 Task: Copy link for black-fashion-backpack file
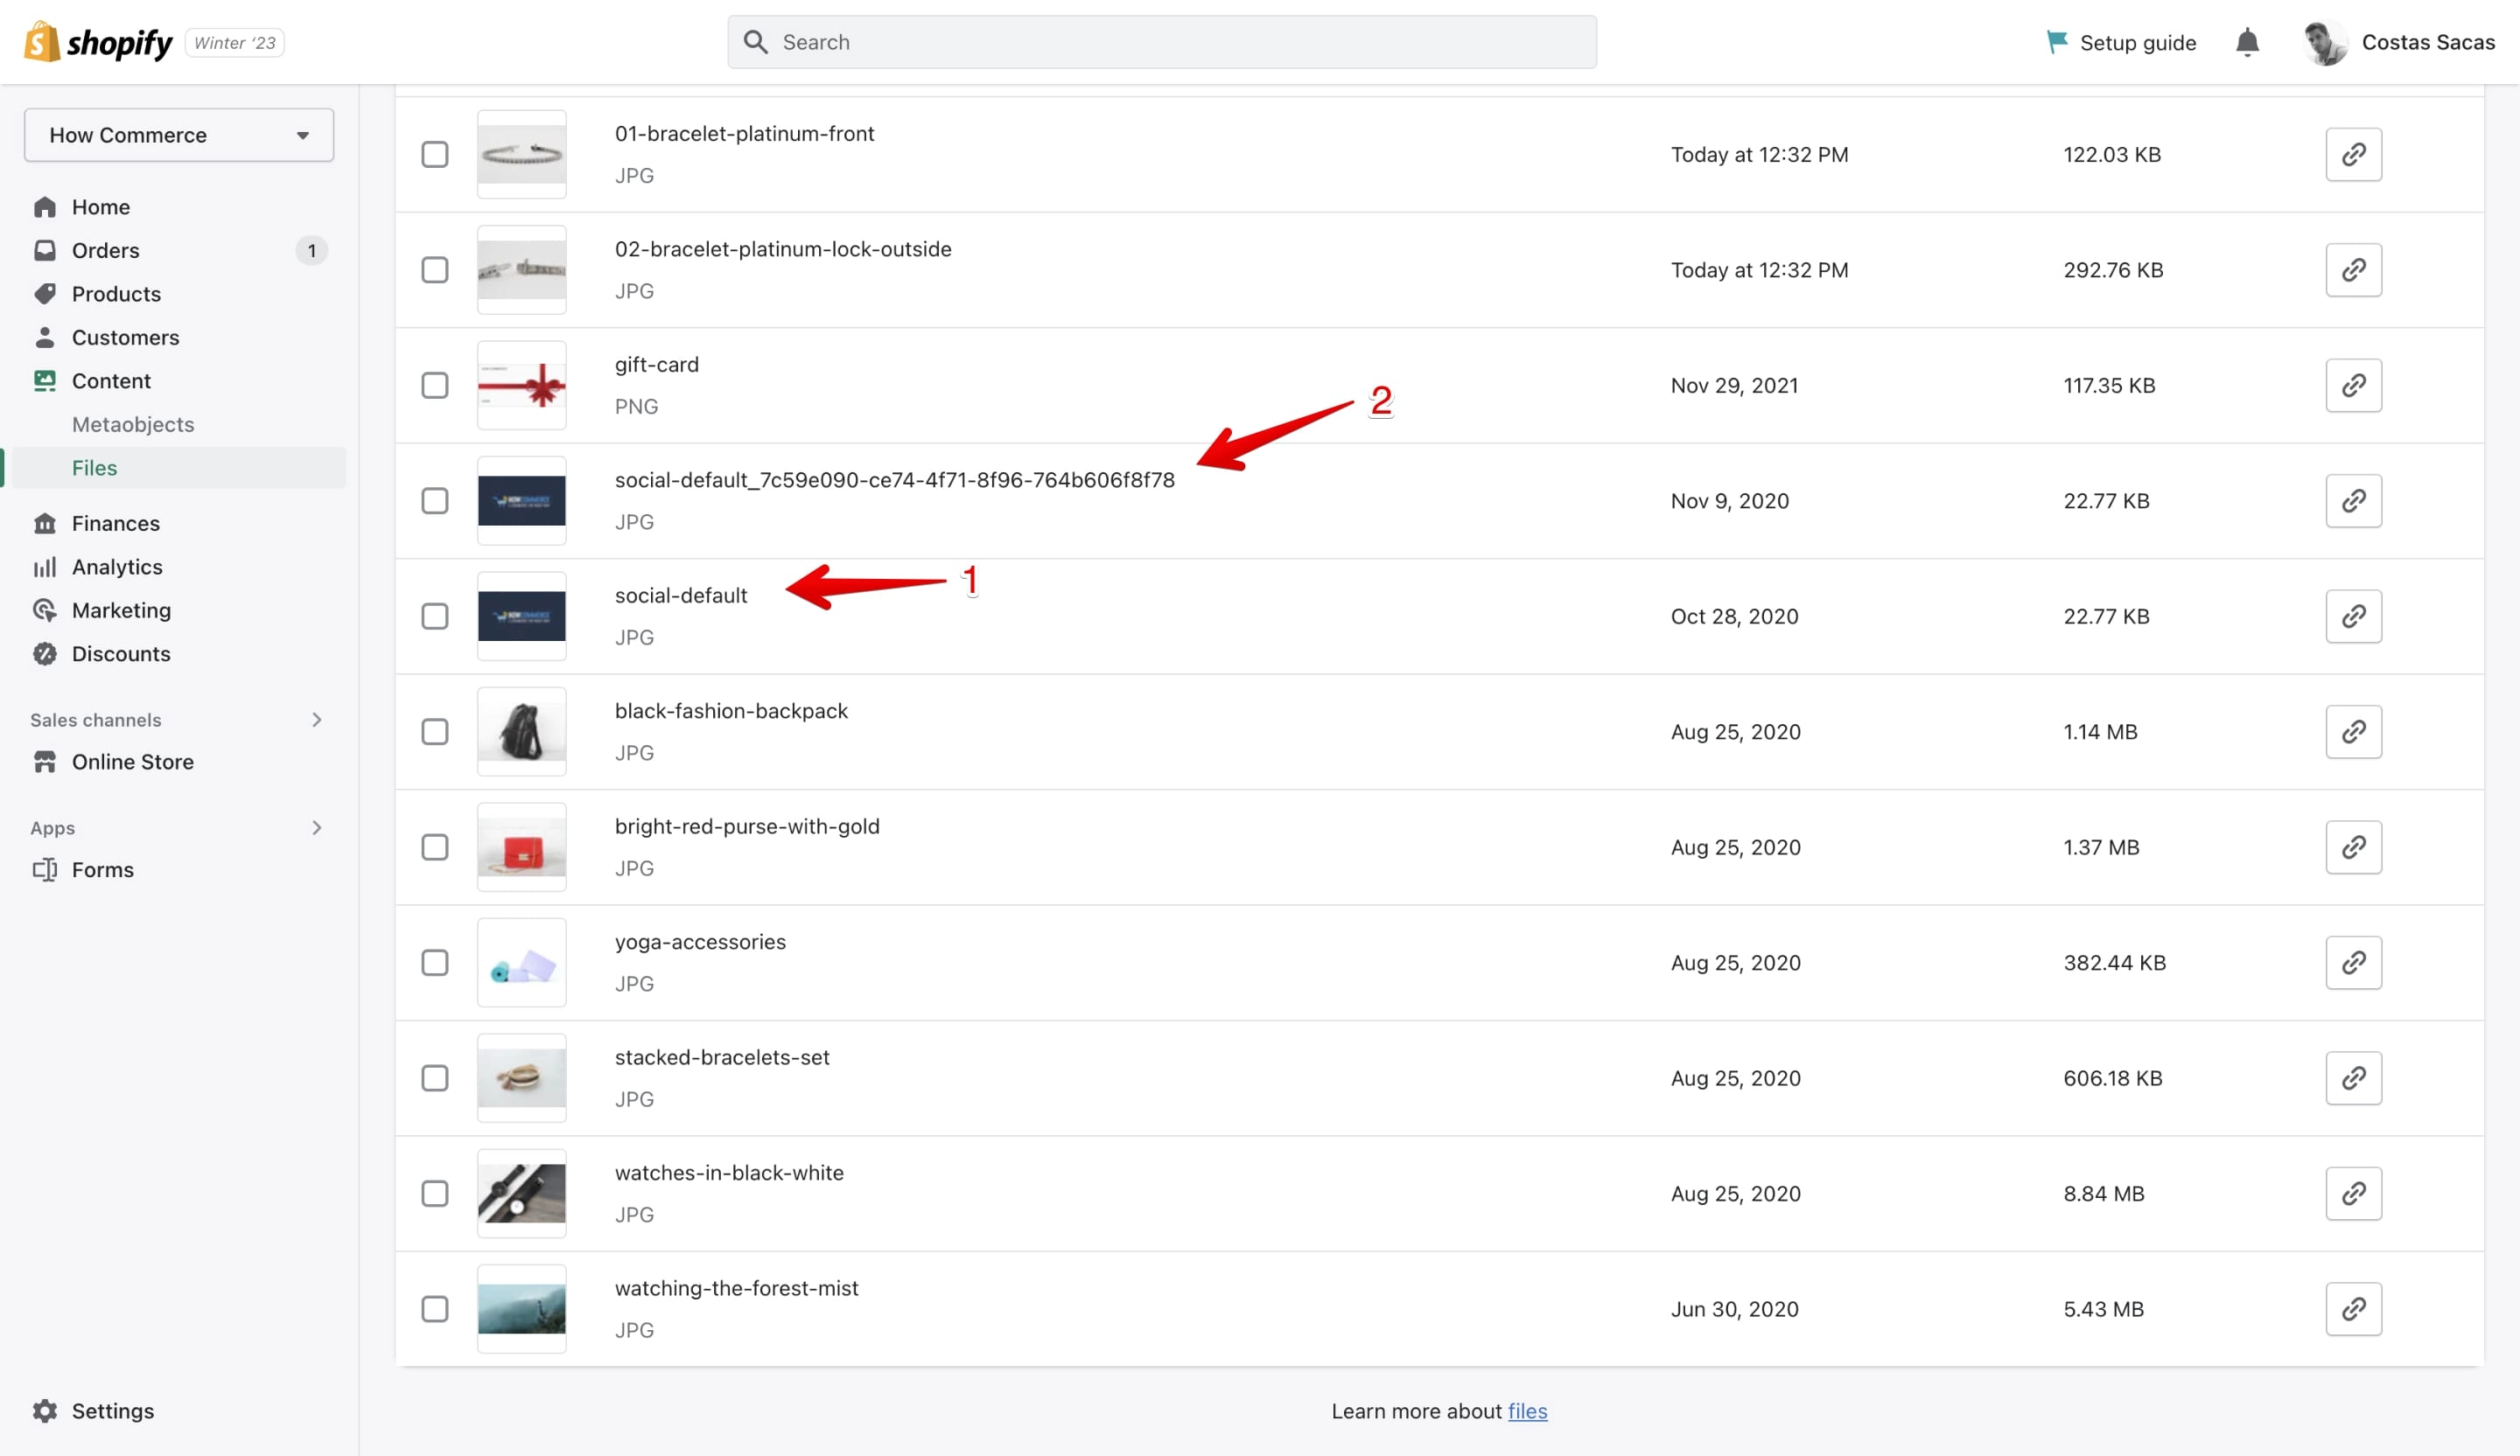tap(2353, 731)
